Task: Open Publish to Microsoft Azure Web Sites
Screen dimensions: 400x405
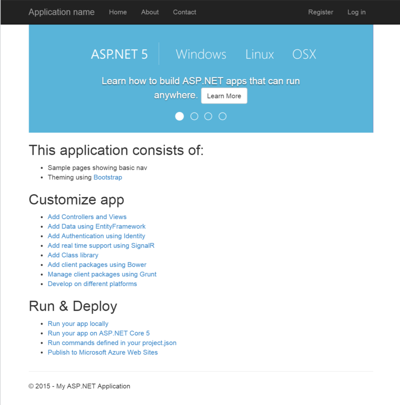Action: [103, 352]
